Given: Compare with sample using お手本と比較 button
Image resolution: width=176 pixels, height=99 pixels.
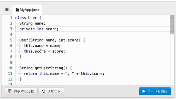Looking at the screenshot, I should 21,91.
